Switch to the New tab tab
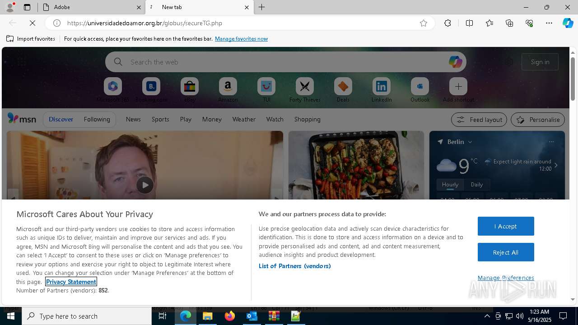The image size is (578, 325). tap(199, 7)
